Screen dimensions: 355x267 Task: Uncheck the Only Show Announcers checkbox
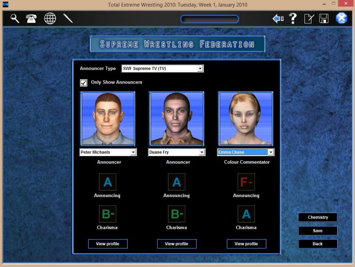click(x=84, y=83)
